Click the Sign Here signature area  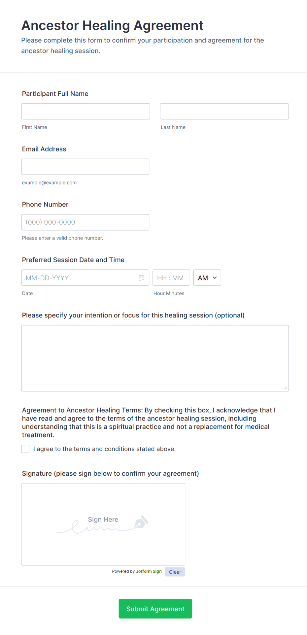103,524
